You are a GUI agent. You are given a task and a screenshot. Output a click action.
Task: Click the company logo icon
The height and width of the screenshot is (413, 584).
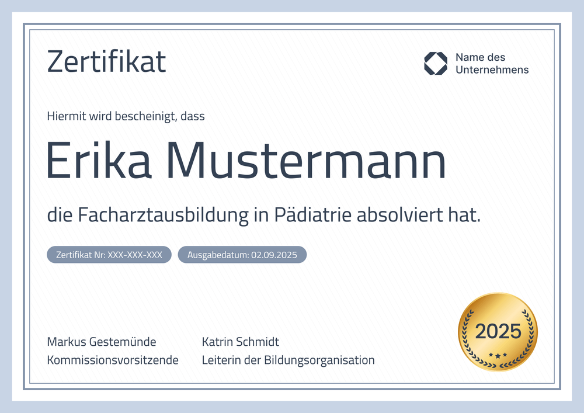tap(435, 63)
